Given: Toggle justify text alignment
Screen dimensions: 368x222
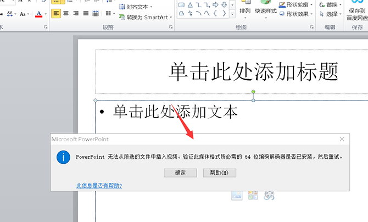Looking at the screenshot, I should [86, 13].
